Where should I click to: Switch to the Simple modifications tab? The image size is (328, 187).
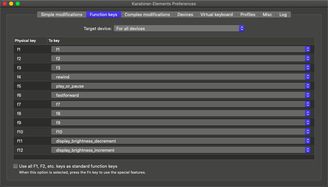pos(62,15)
